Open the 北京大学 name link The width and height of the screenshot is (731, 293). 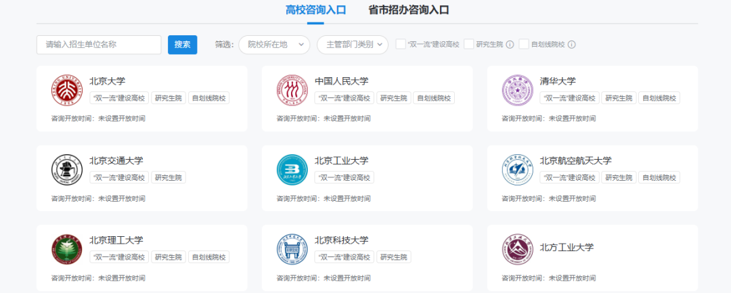pyautogui.click(x=108, y=81)
